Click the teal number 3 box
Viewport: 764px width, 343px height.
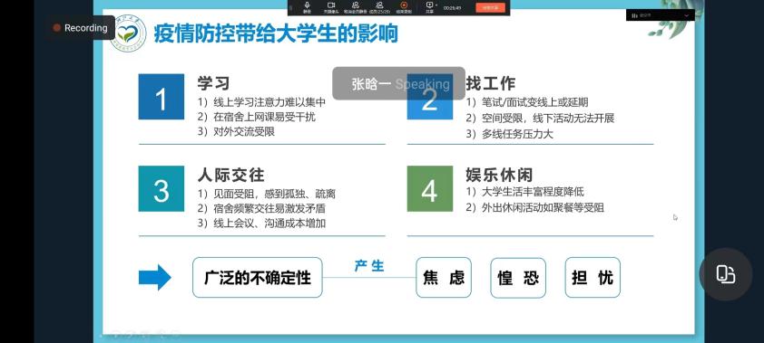[x=162, y=188]
